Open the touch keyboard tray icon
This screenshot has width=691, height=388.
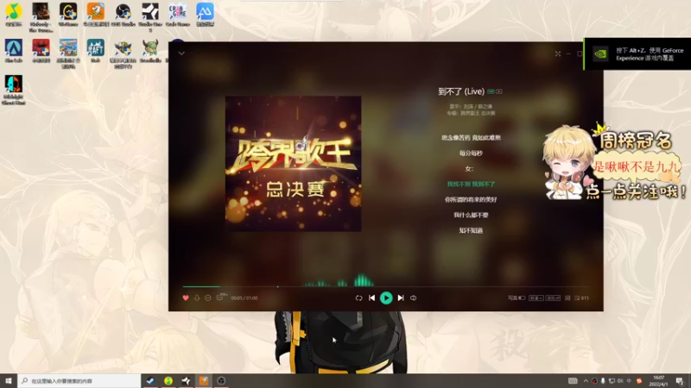pyautogui.click(x=573, y=381)
